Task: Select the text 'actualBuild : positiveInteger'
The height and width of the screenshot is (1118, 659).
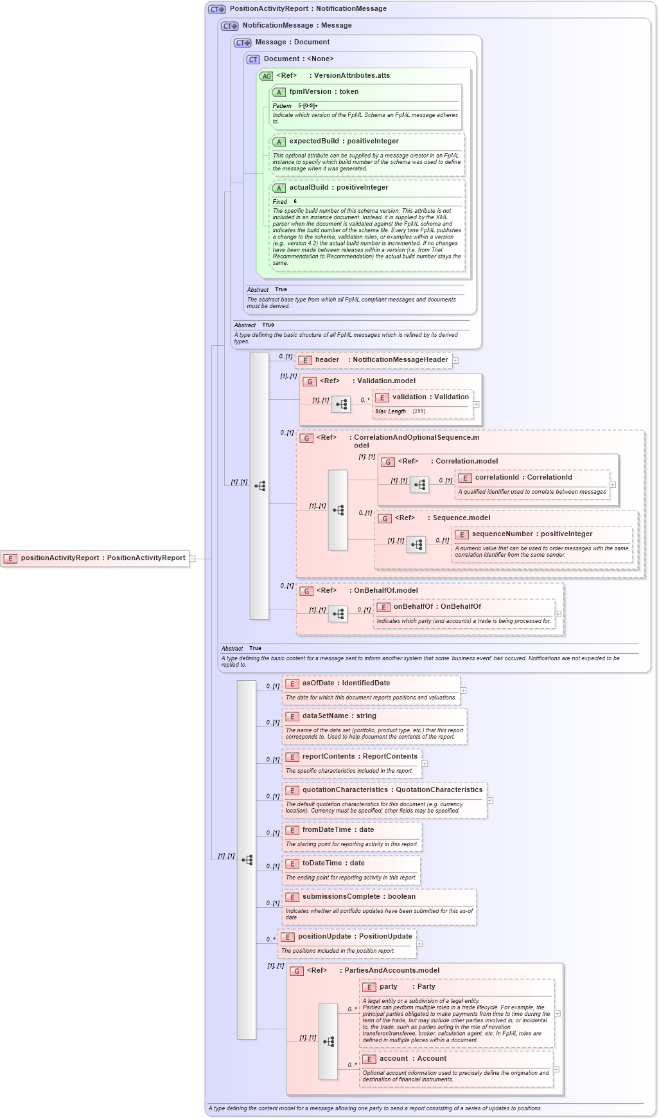Action: (x=338, y=188)
